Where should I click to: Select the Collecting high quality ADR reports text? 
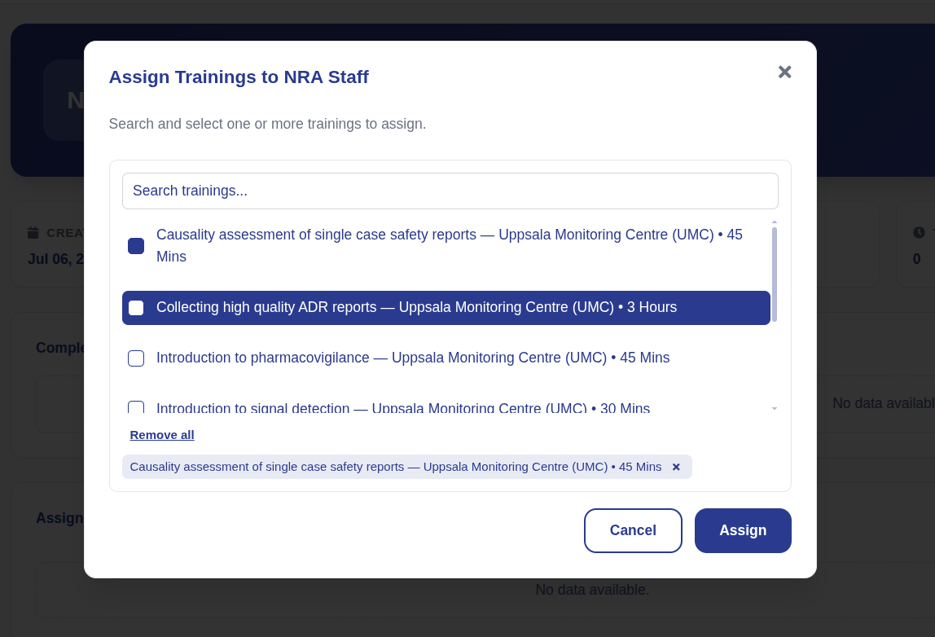[416, 307]
